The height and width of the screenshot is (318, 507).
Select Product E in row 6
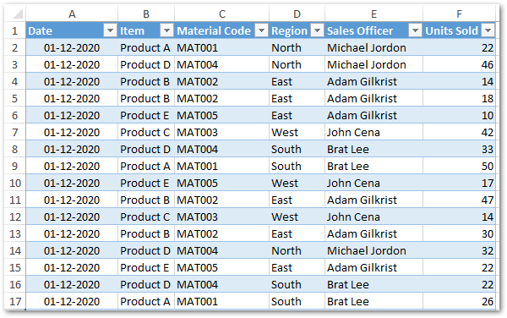click(146, 116)
